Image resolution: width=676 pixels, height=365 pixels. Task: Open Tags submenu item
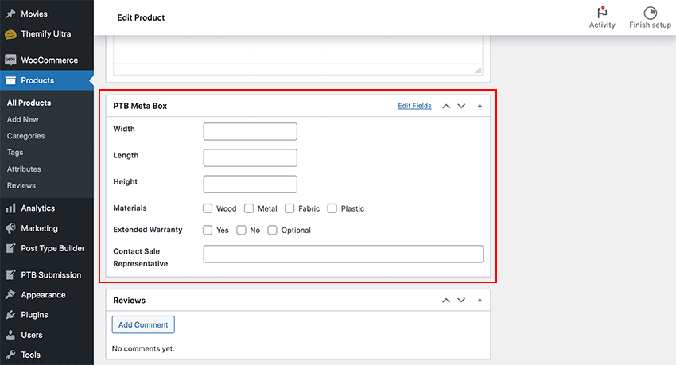15,153
